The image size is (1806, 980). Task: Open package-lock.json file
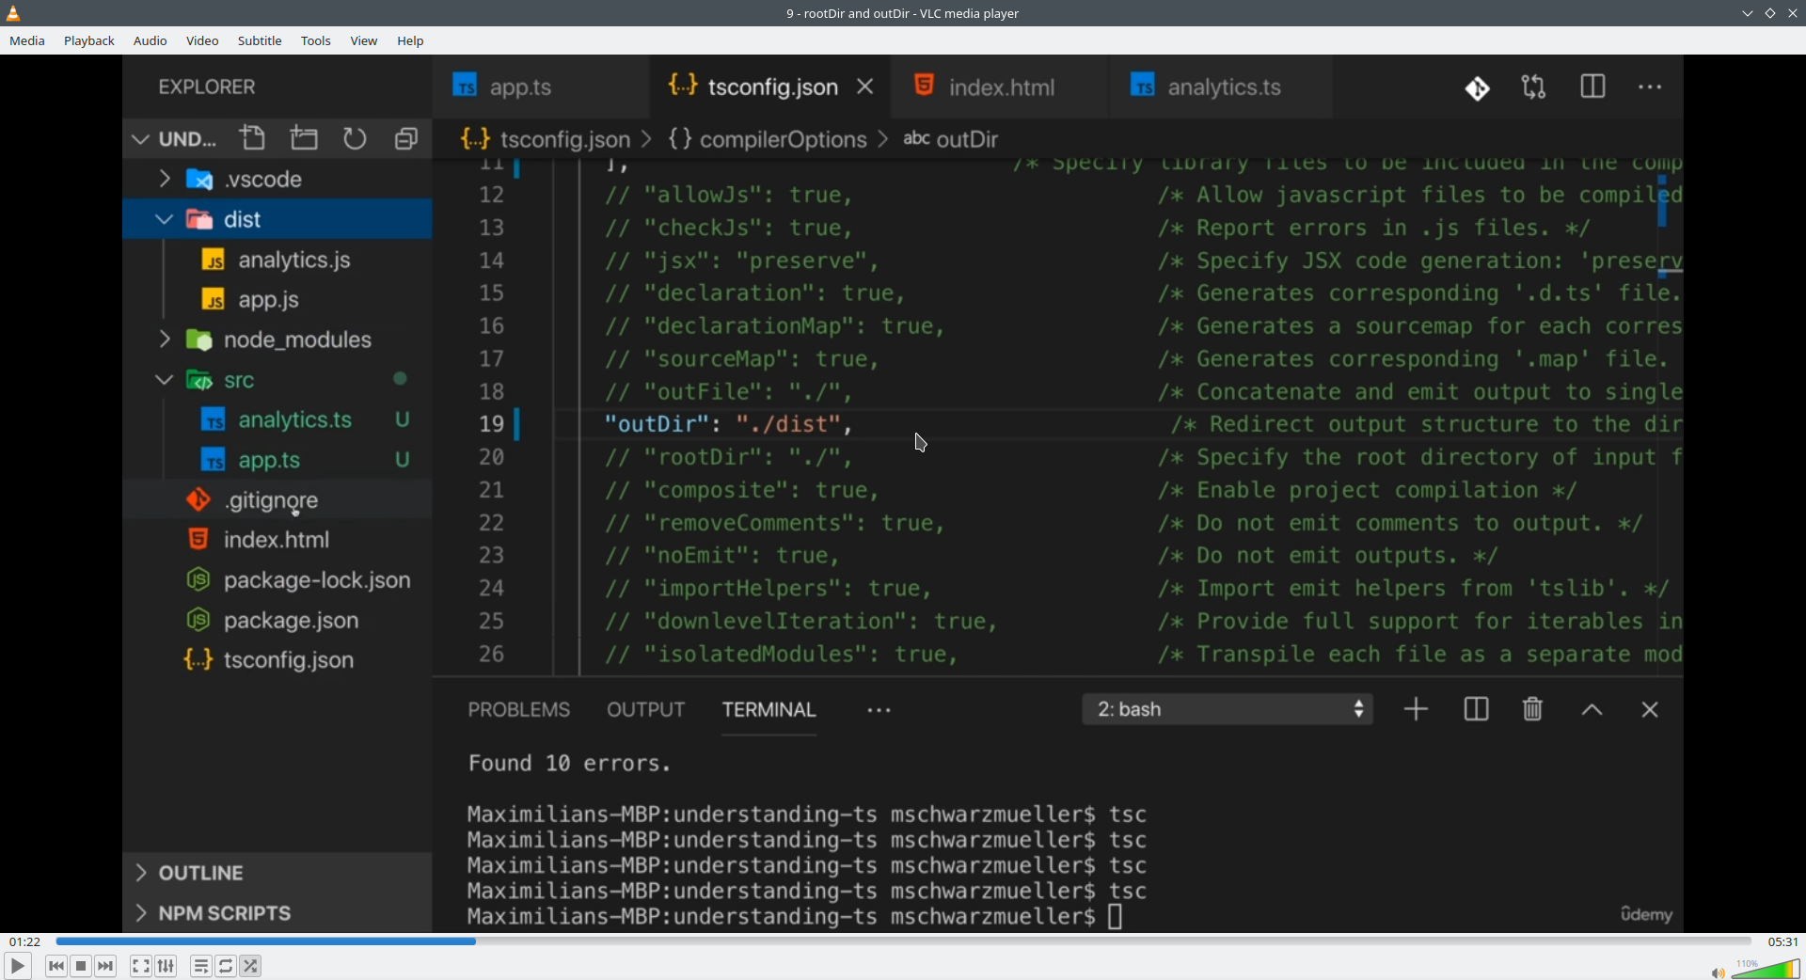[277, 580]
